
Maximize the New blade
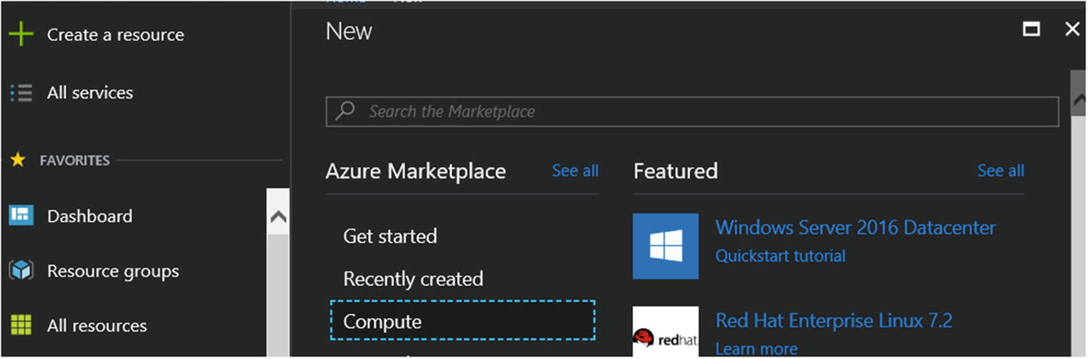click(x=1032, y=30)
